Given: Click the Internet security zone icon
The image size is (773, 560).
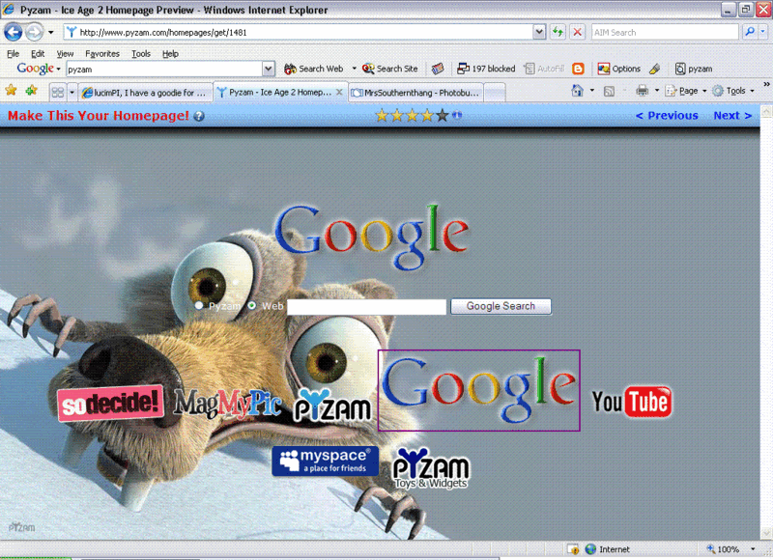Looking at the screenshot, I should (590, 549).
